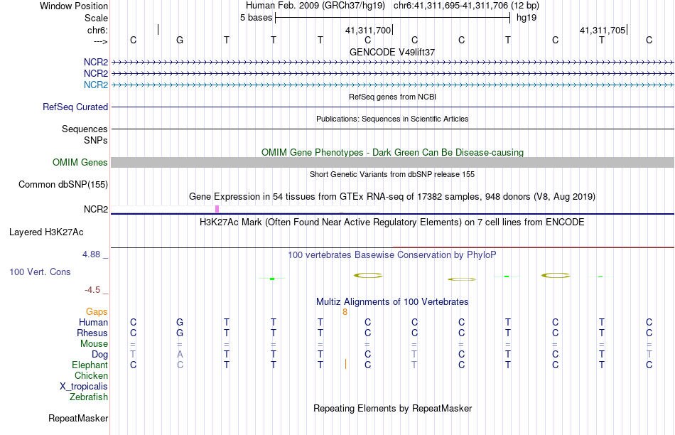This screenshot has height=435, width=675.
Task: Select the Elephant species label
Action: [90, 365]
